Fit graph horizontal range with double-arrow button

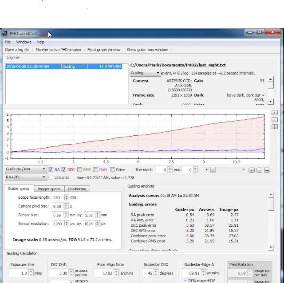coord(267,170)
